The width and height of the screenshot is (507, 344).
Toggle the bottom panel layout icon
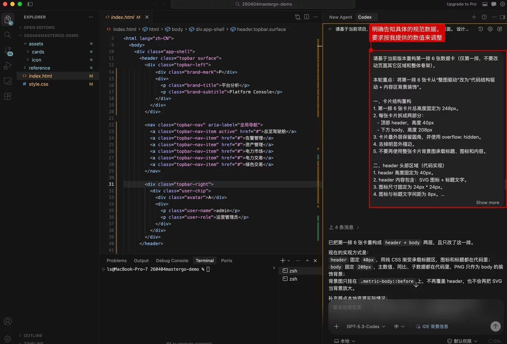(485, 4)
